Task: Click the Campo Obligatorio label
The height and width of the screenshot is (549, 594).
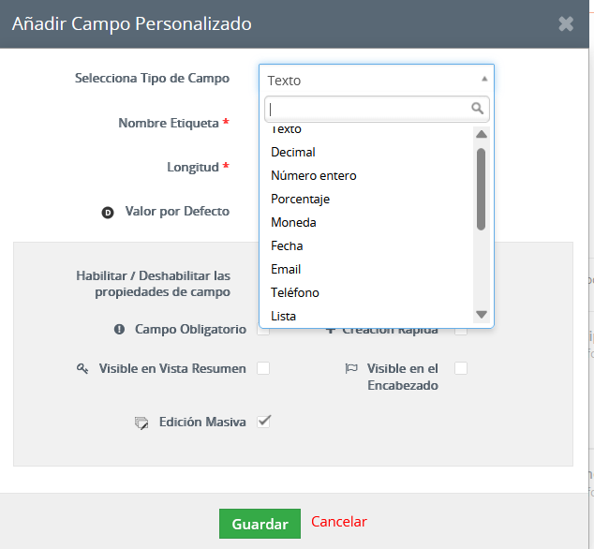Action: (x=190, y=329)
